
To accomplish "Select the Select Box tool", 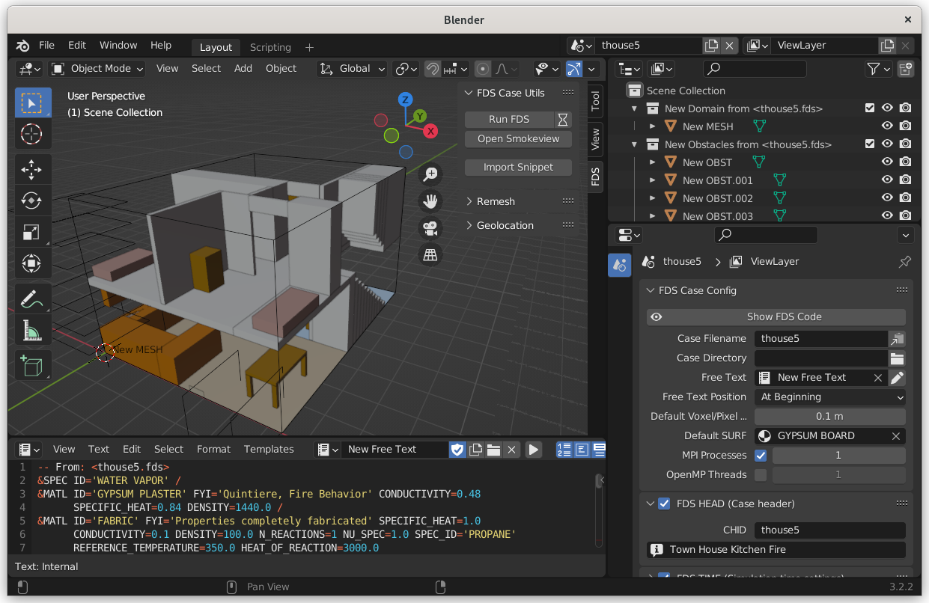I will (33, 102).
